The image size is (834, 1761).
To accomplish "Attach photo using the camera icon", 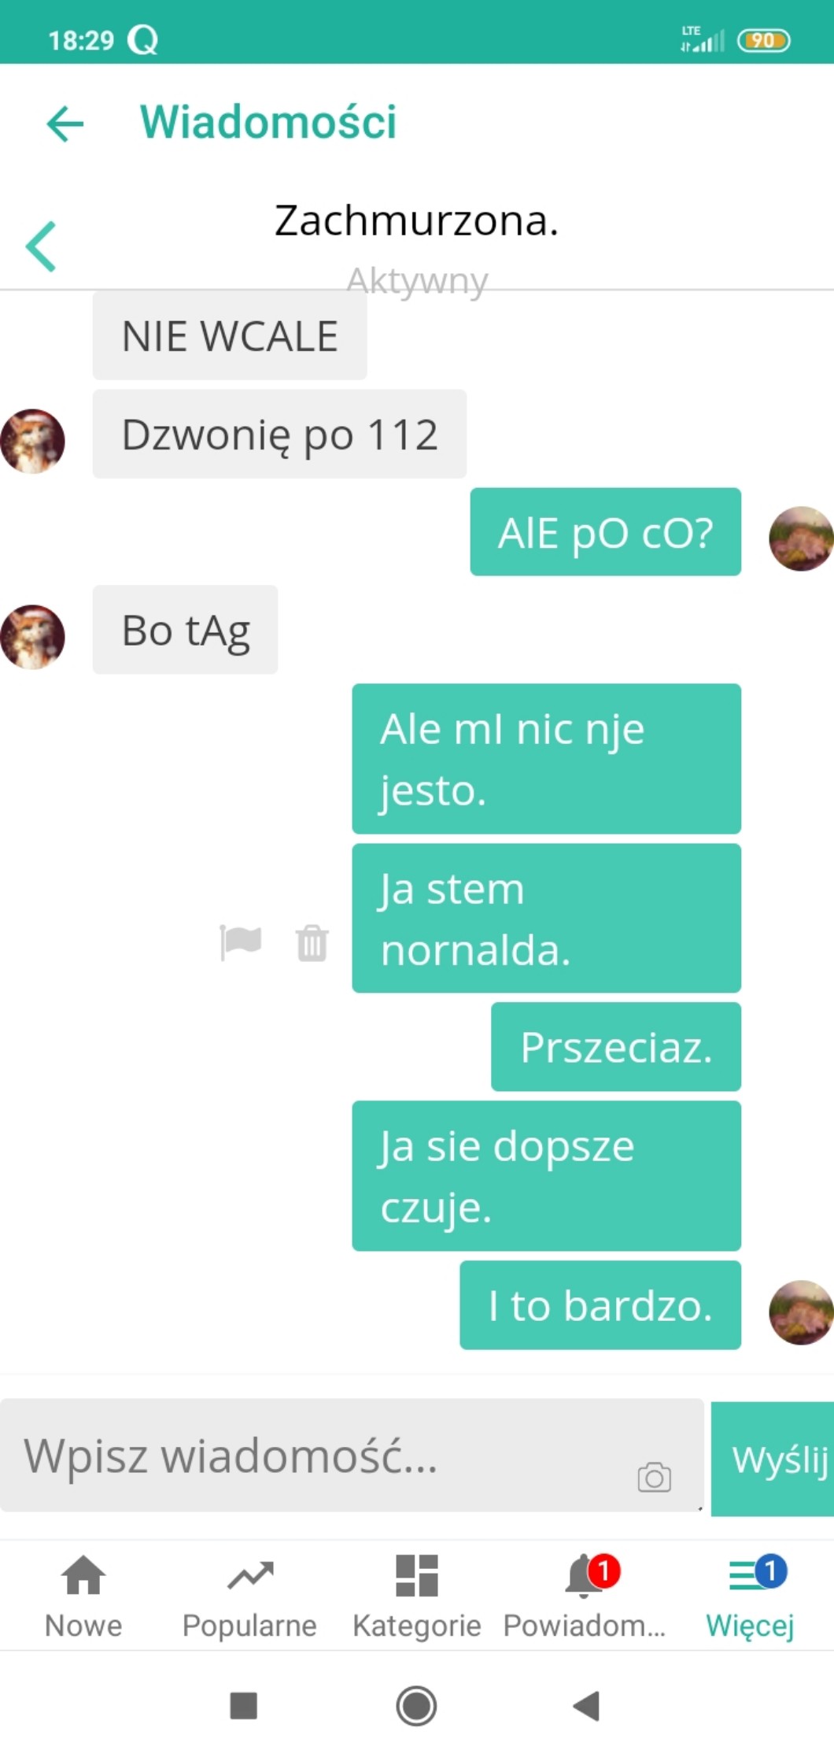I will pos(655,1477).
